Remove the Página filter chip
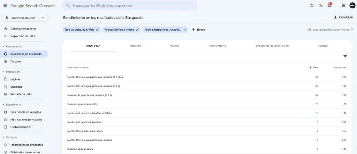 [185, 30]
